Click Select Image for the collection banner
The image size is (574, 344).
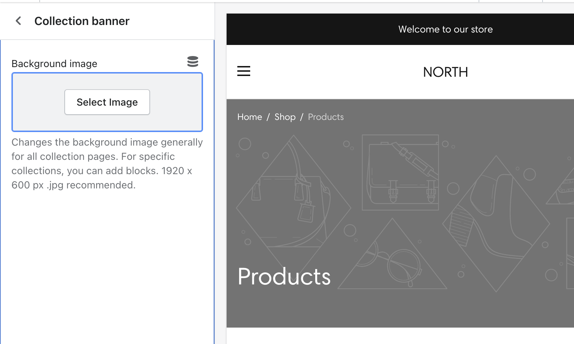107,102
